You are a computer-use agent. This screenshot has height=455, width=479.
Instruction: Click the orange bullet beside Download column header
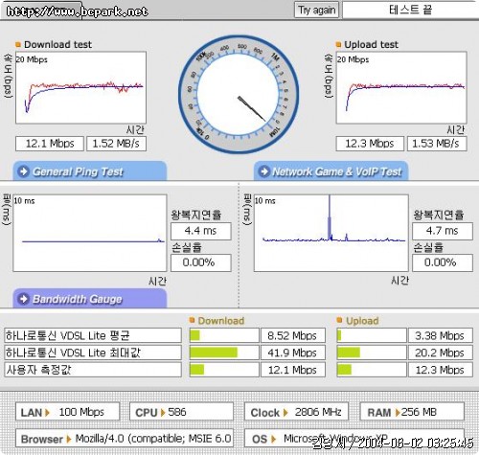(x=192, y=320)
